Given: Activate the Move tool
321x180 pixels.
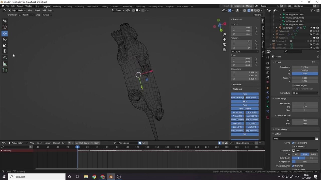Looking at the screenshot, I should click(5, 33).
